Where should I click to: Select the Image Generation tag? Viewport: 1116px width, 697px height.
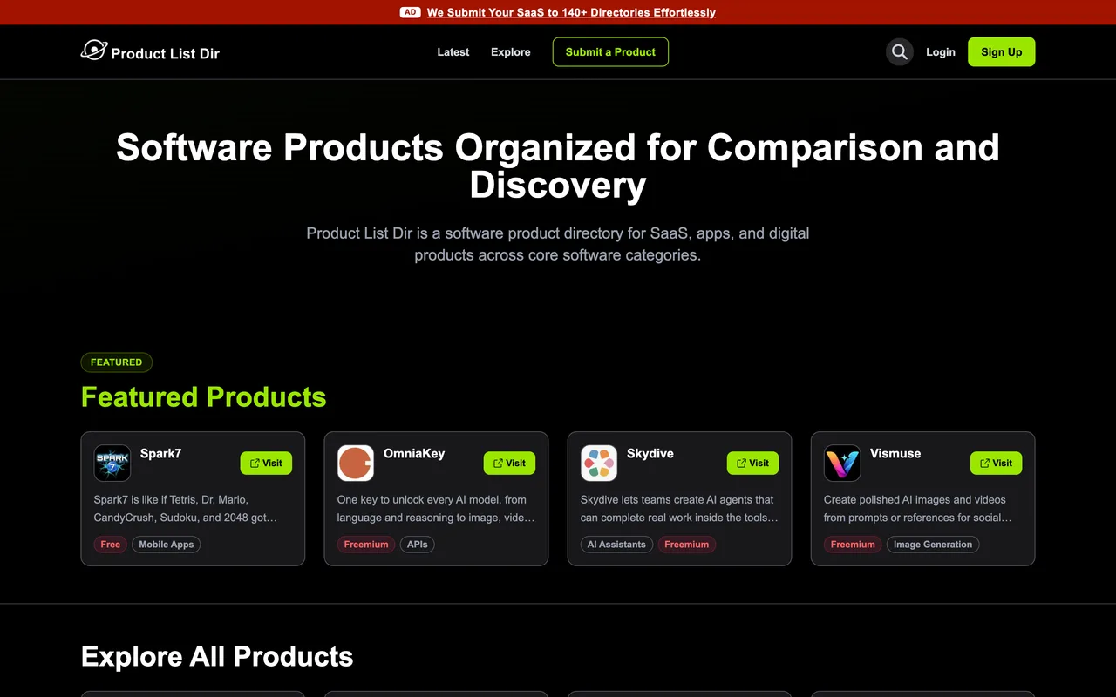pyautogui.click(x=933, y=545)
